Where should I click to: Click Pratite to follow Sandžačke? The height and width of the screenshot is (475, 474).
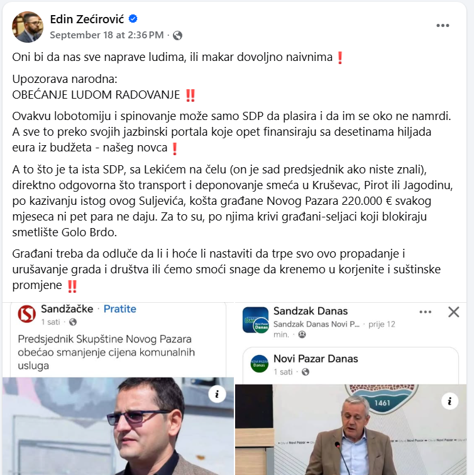(119, 309)
